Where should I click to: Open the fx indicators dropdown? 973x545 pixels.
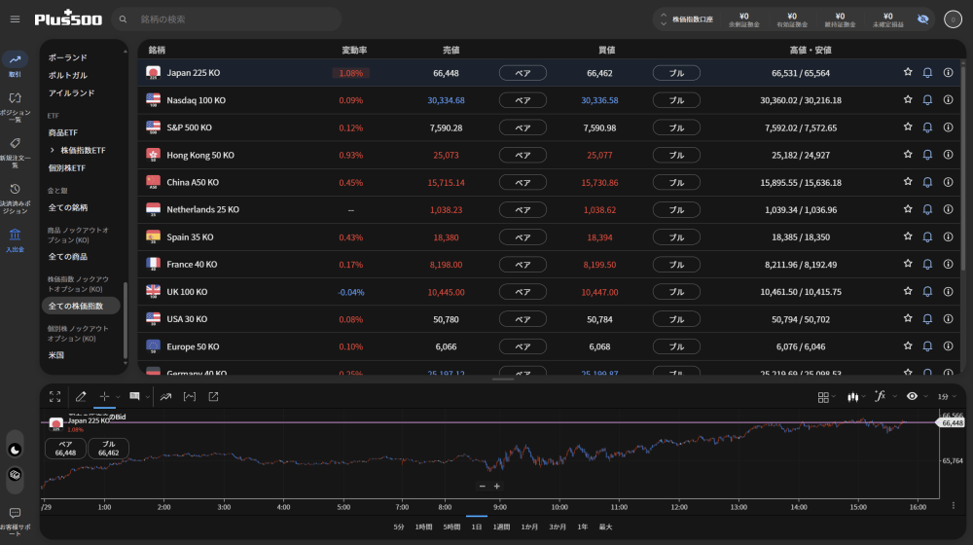tap(884, 397)
